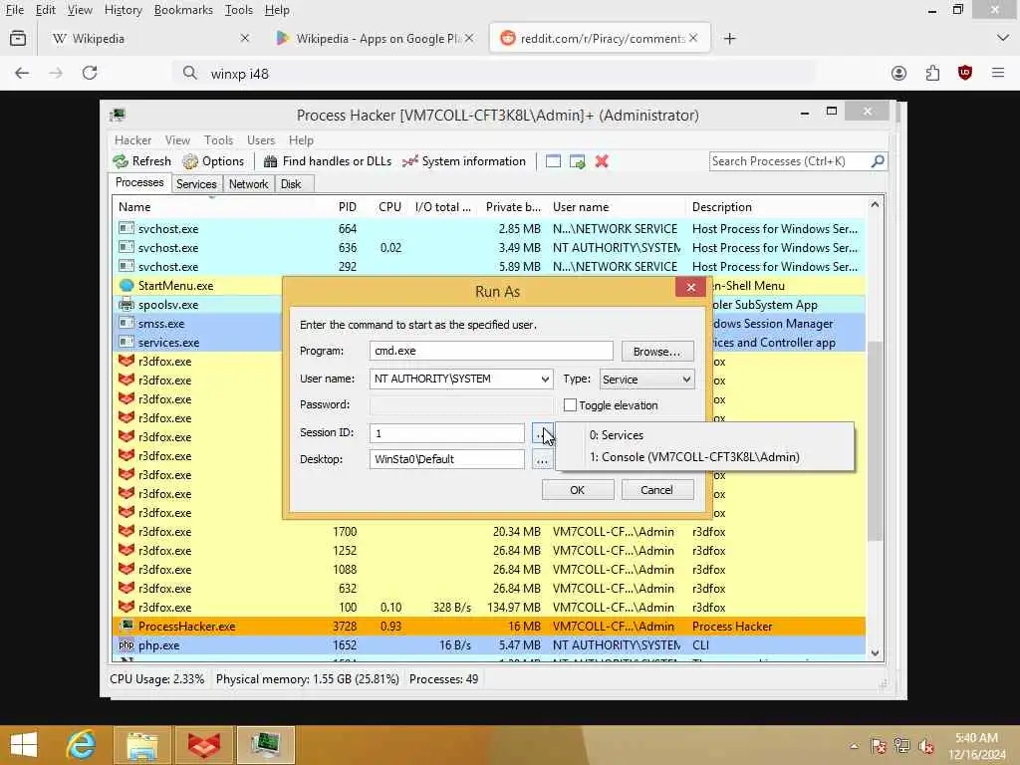Expand the User name dropdown
1020x765 pixels.
pyautogui.click(x=545, y=379)
